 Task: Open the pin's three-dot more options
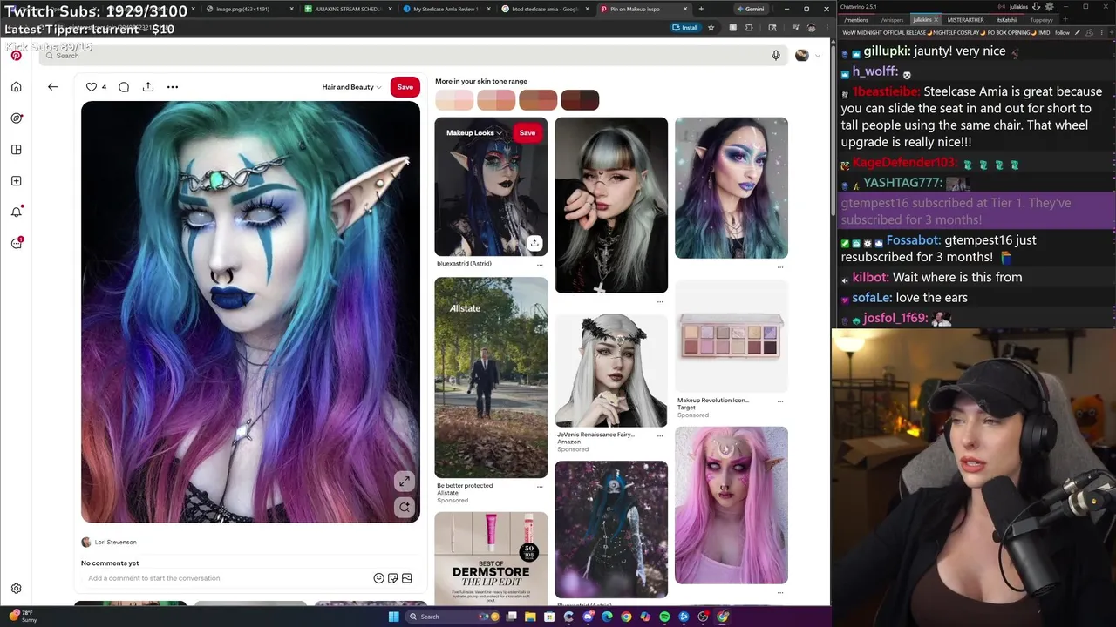click(173, 87)
